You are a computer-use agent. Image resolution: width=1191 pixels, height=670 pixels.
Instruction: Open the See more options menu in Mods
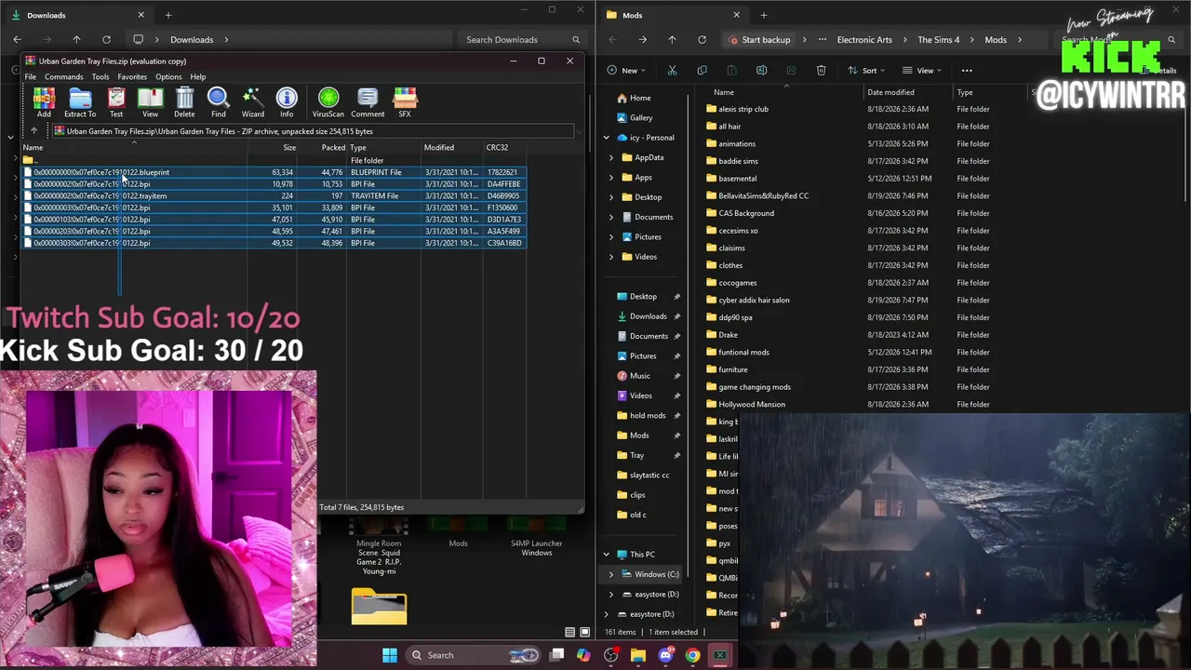967,71
